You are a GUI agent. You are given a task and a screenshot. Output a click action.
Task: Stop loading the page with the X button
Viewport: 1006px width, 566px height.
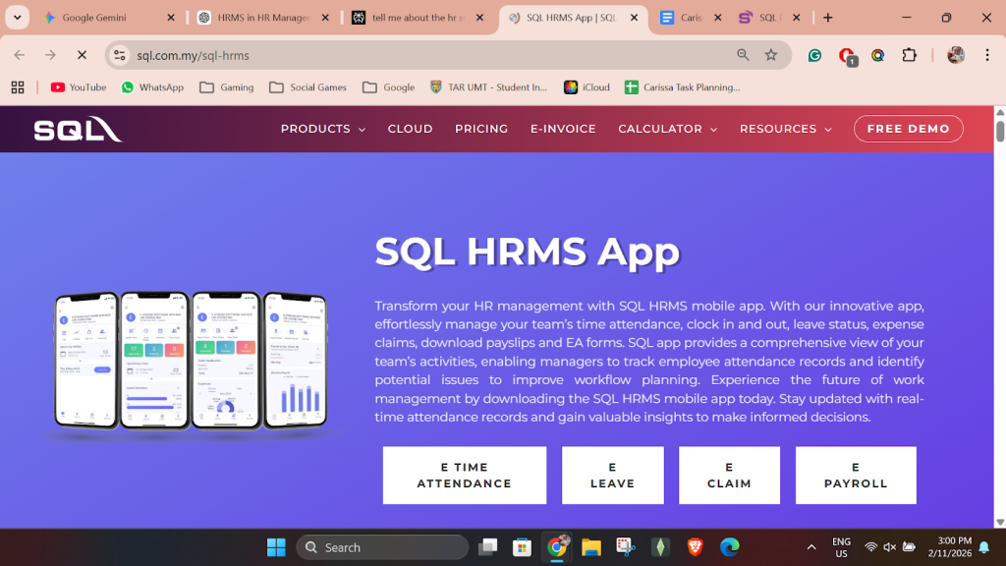tap(82, 56)
